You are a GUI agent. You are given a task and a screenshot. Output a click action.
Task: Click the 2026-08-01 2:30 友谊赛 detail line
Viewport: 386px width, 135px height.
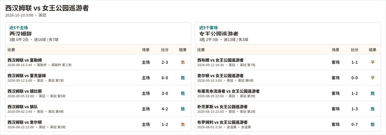[224, 127]
